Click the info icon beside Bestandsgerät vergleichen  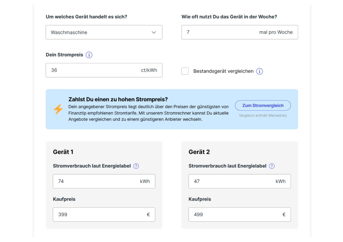point(259,71)
